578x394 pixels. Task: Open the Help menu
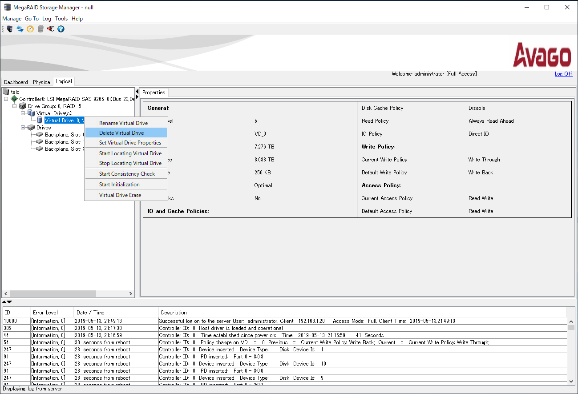pos(77,19)
